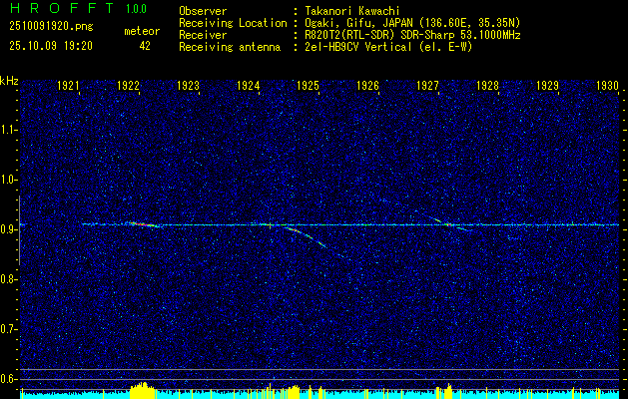The width and height of the screenshot is (628, 399).
Task: Click the 1927 time axis label
Action: [x=427, y=87]
